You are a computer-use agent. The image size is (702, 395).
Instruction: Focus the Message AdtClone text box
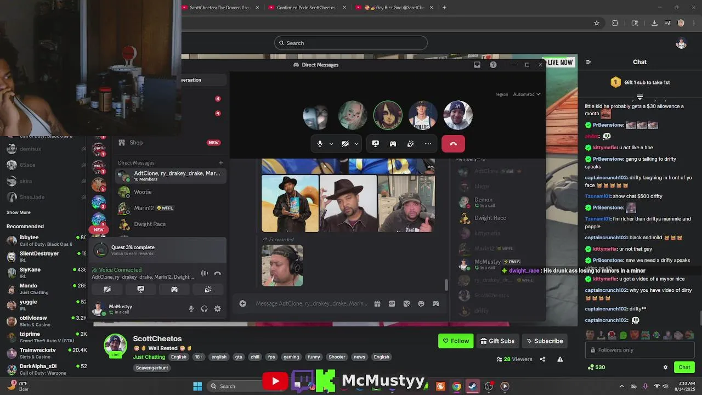tap(312, 303)
